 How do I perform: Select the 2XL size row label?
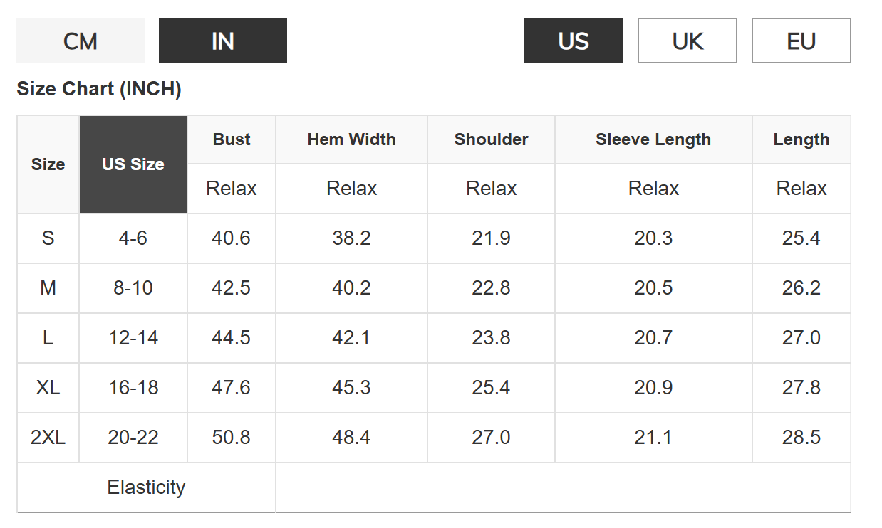click(x=48, y=437)
